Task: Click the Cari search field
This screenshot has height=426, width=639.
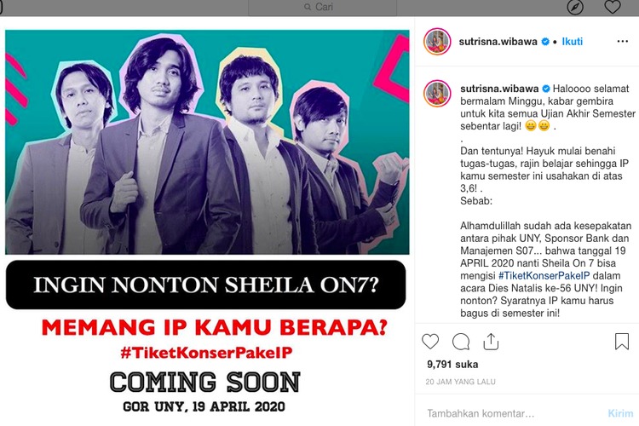Action: tap(322, 8)
